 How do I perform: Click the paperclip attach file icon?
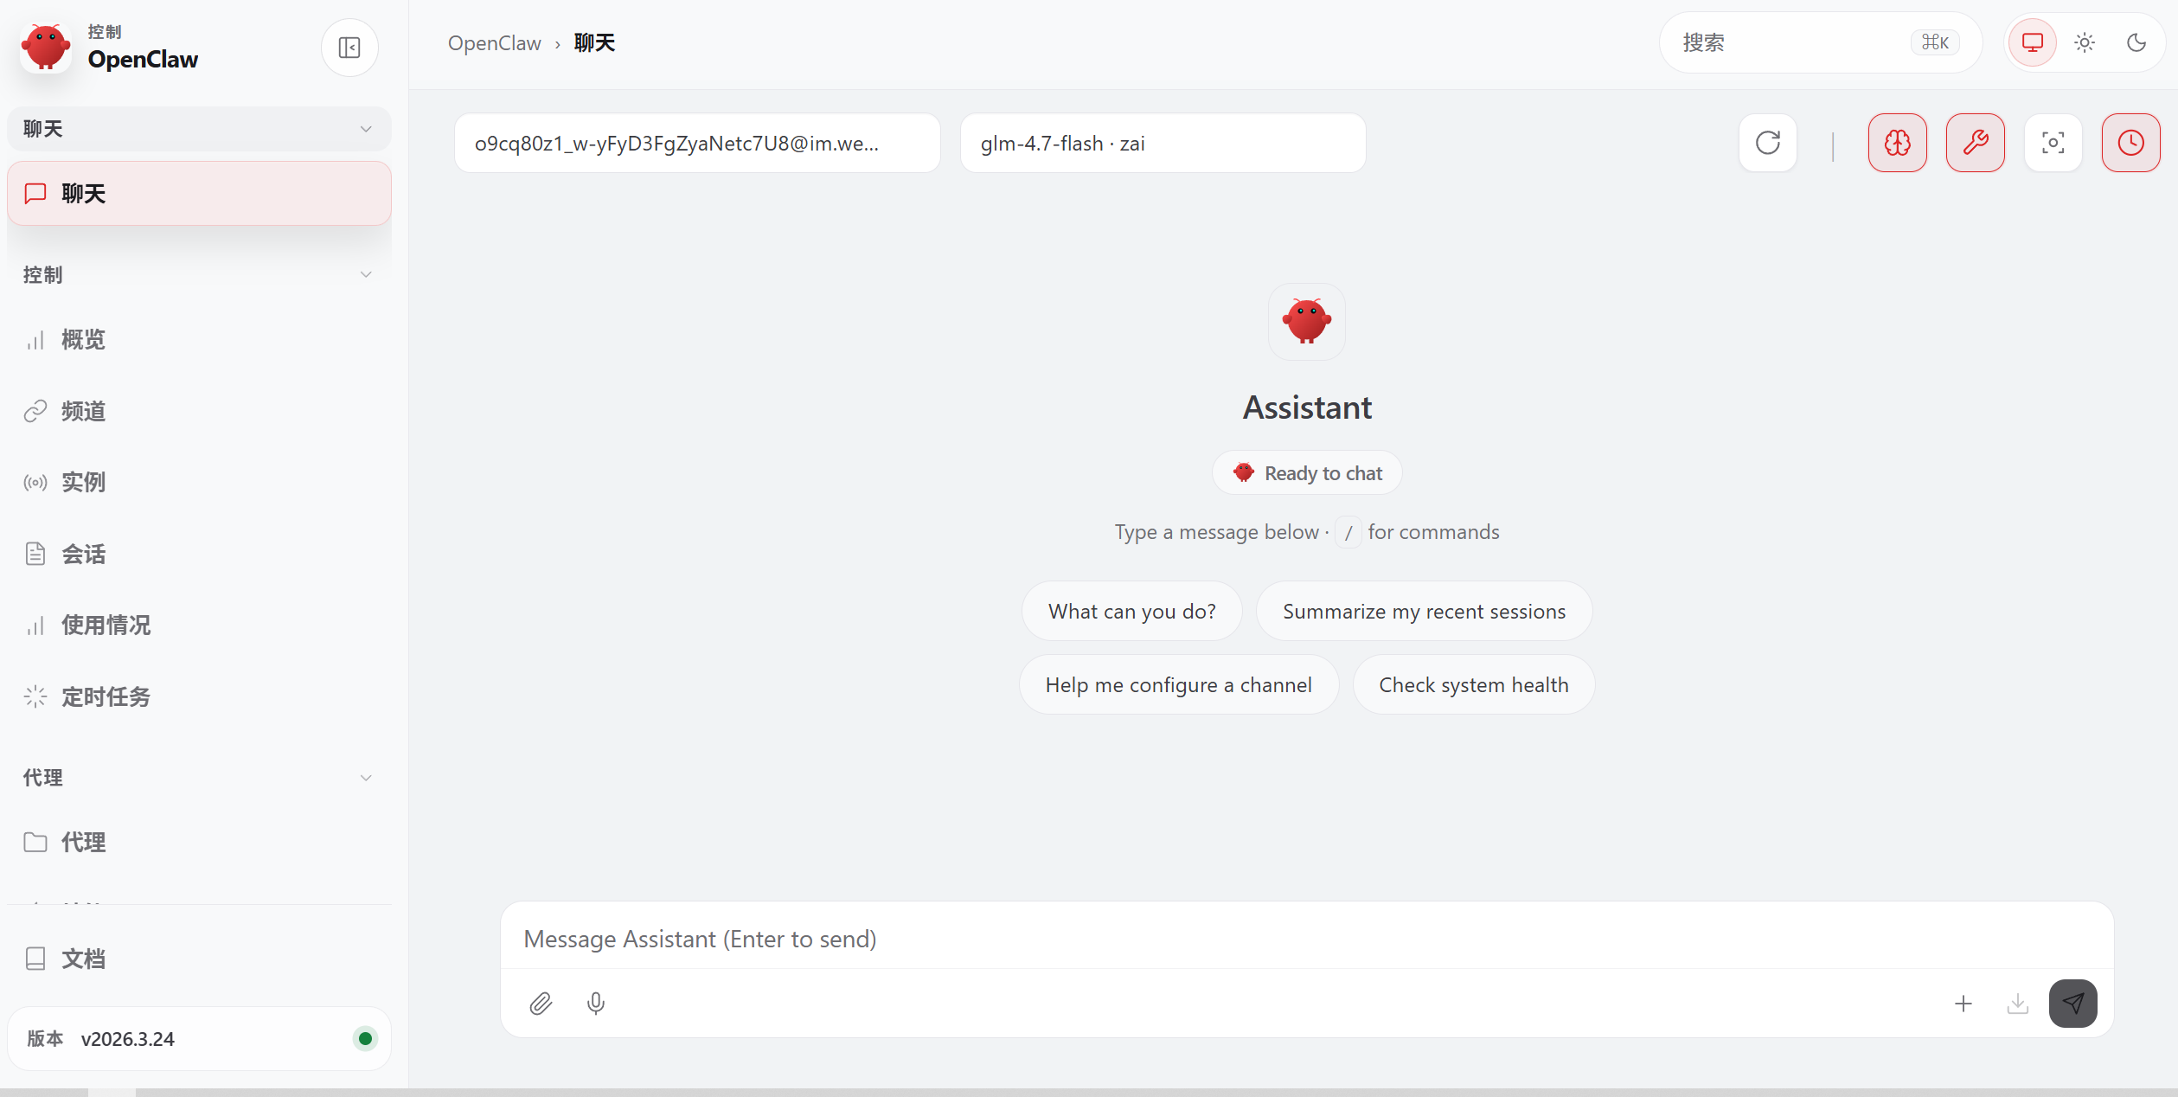point(541,1004)
